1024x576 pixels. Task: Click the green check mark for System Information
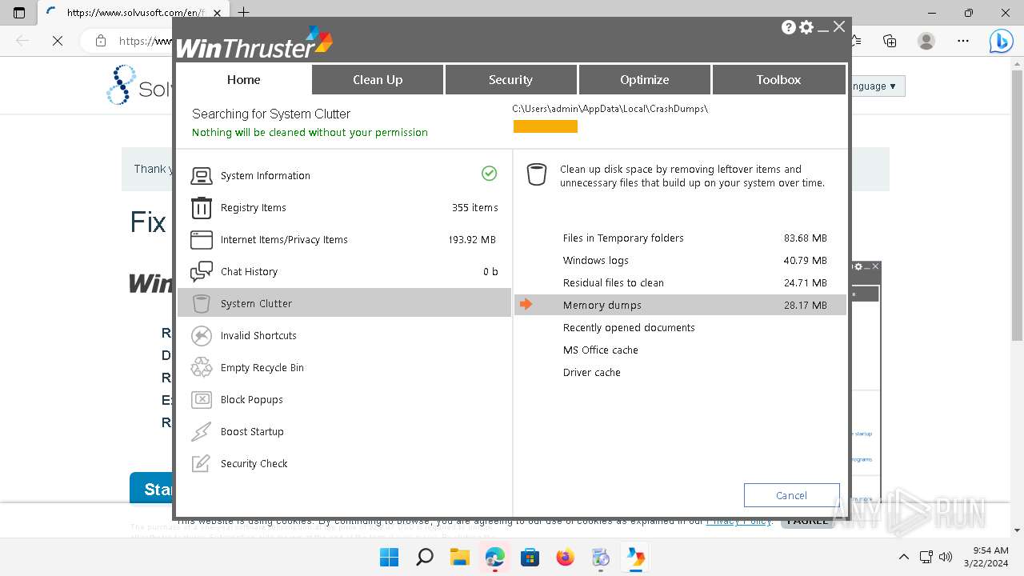(490, 174)
